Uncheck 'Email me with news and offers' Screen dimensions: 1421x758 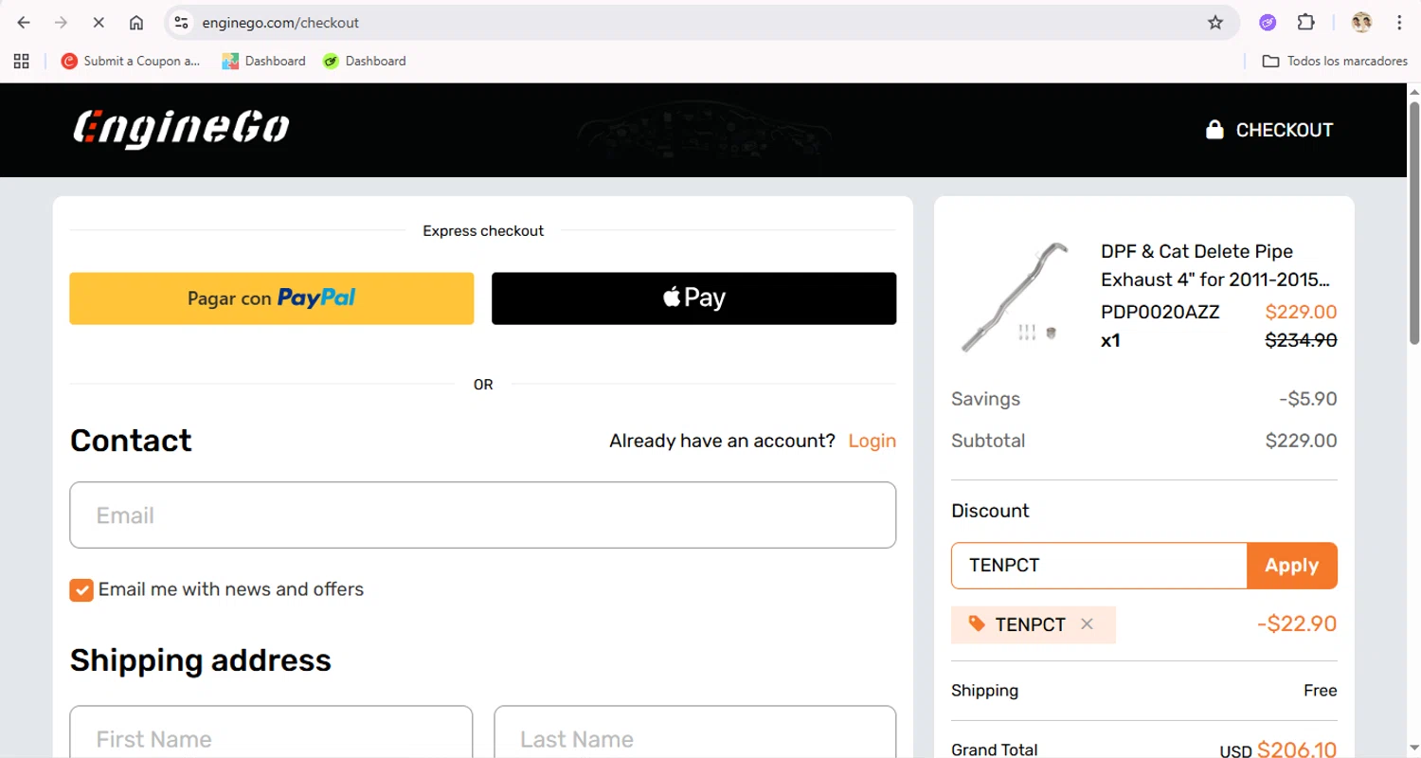(81, 590)
